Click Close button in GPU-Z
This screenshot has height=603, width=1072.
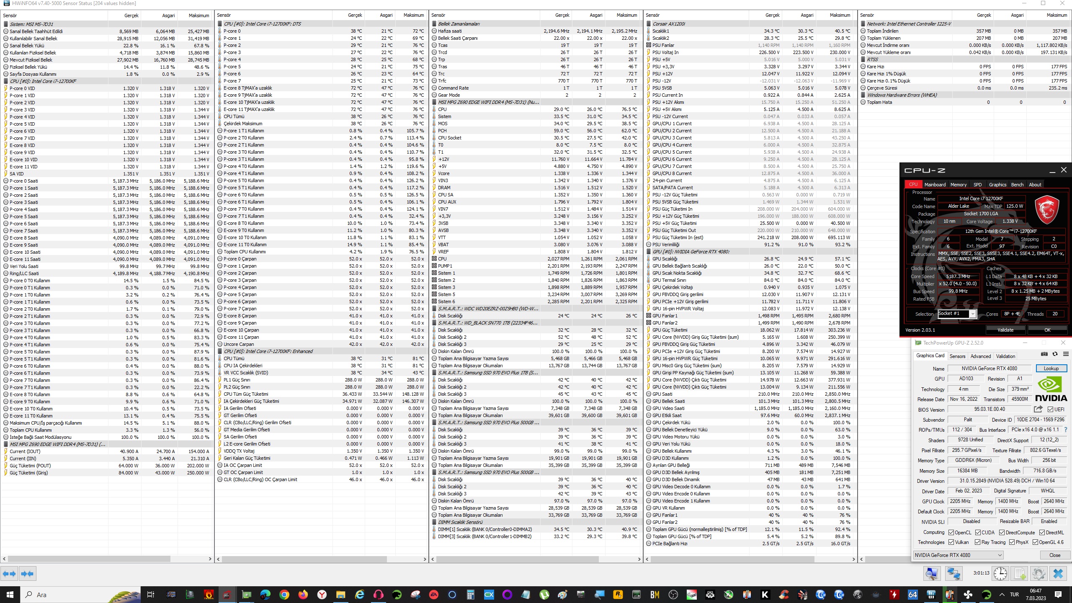1054,555
